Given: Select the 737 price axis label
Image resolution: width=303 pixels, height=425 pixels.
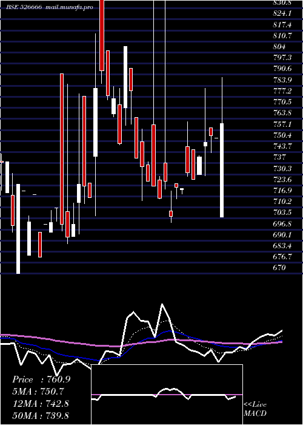Looking at the screenshot, I should point(279,157).
